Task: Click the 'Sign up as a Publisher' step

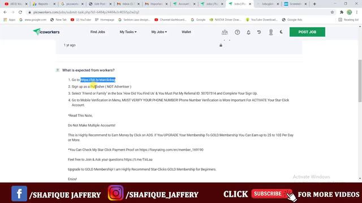Action: click(x=101, y=86)
